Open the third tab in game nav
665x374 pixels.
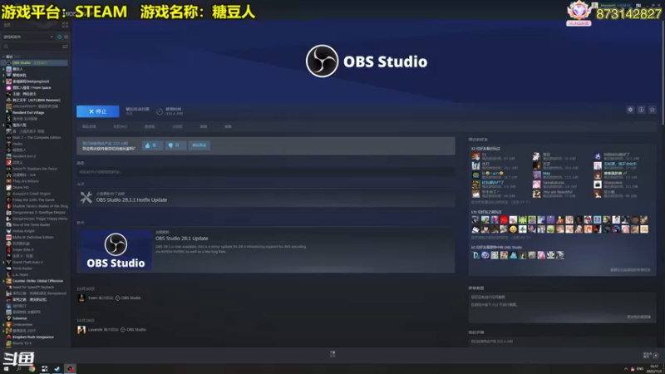[150, 126]
